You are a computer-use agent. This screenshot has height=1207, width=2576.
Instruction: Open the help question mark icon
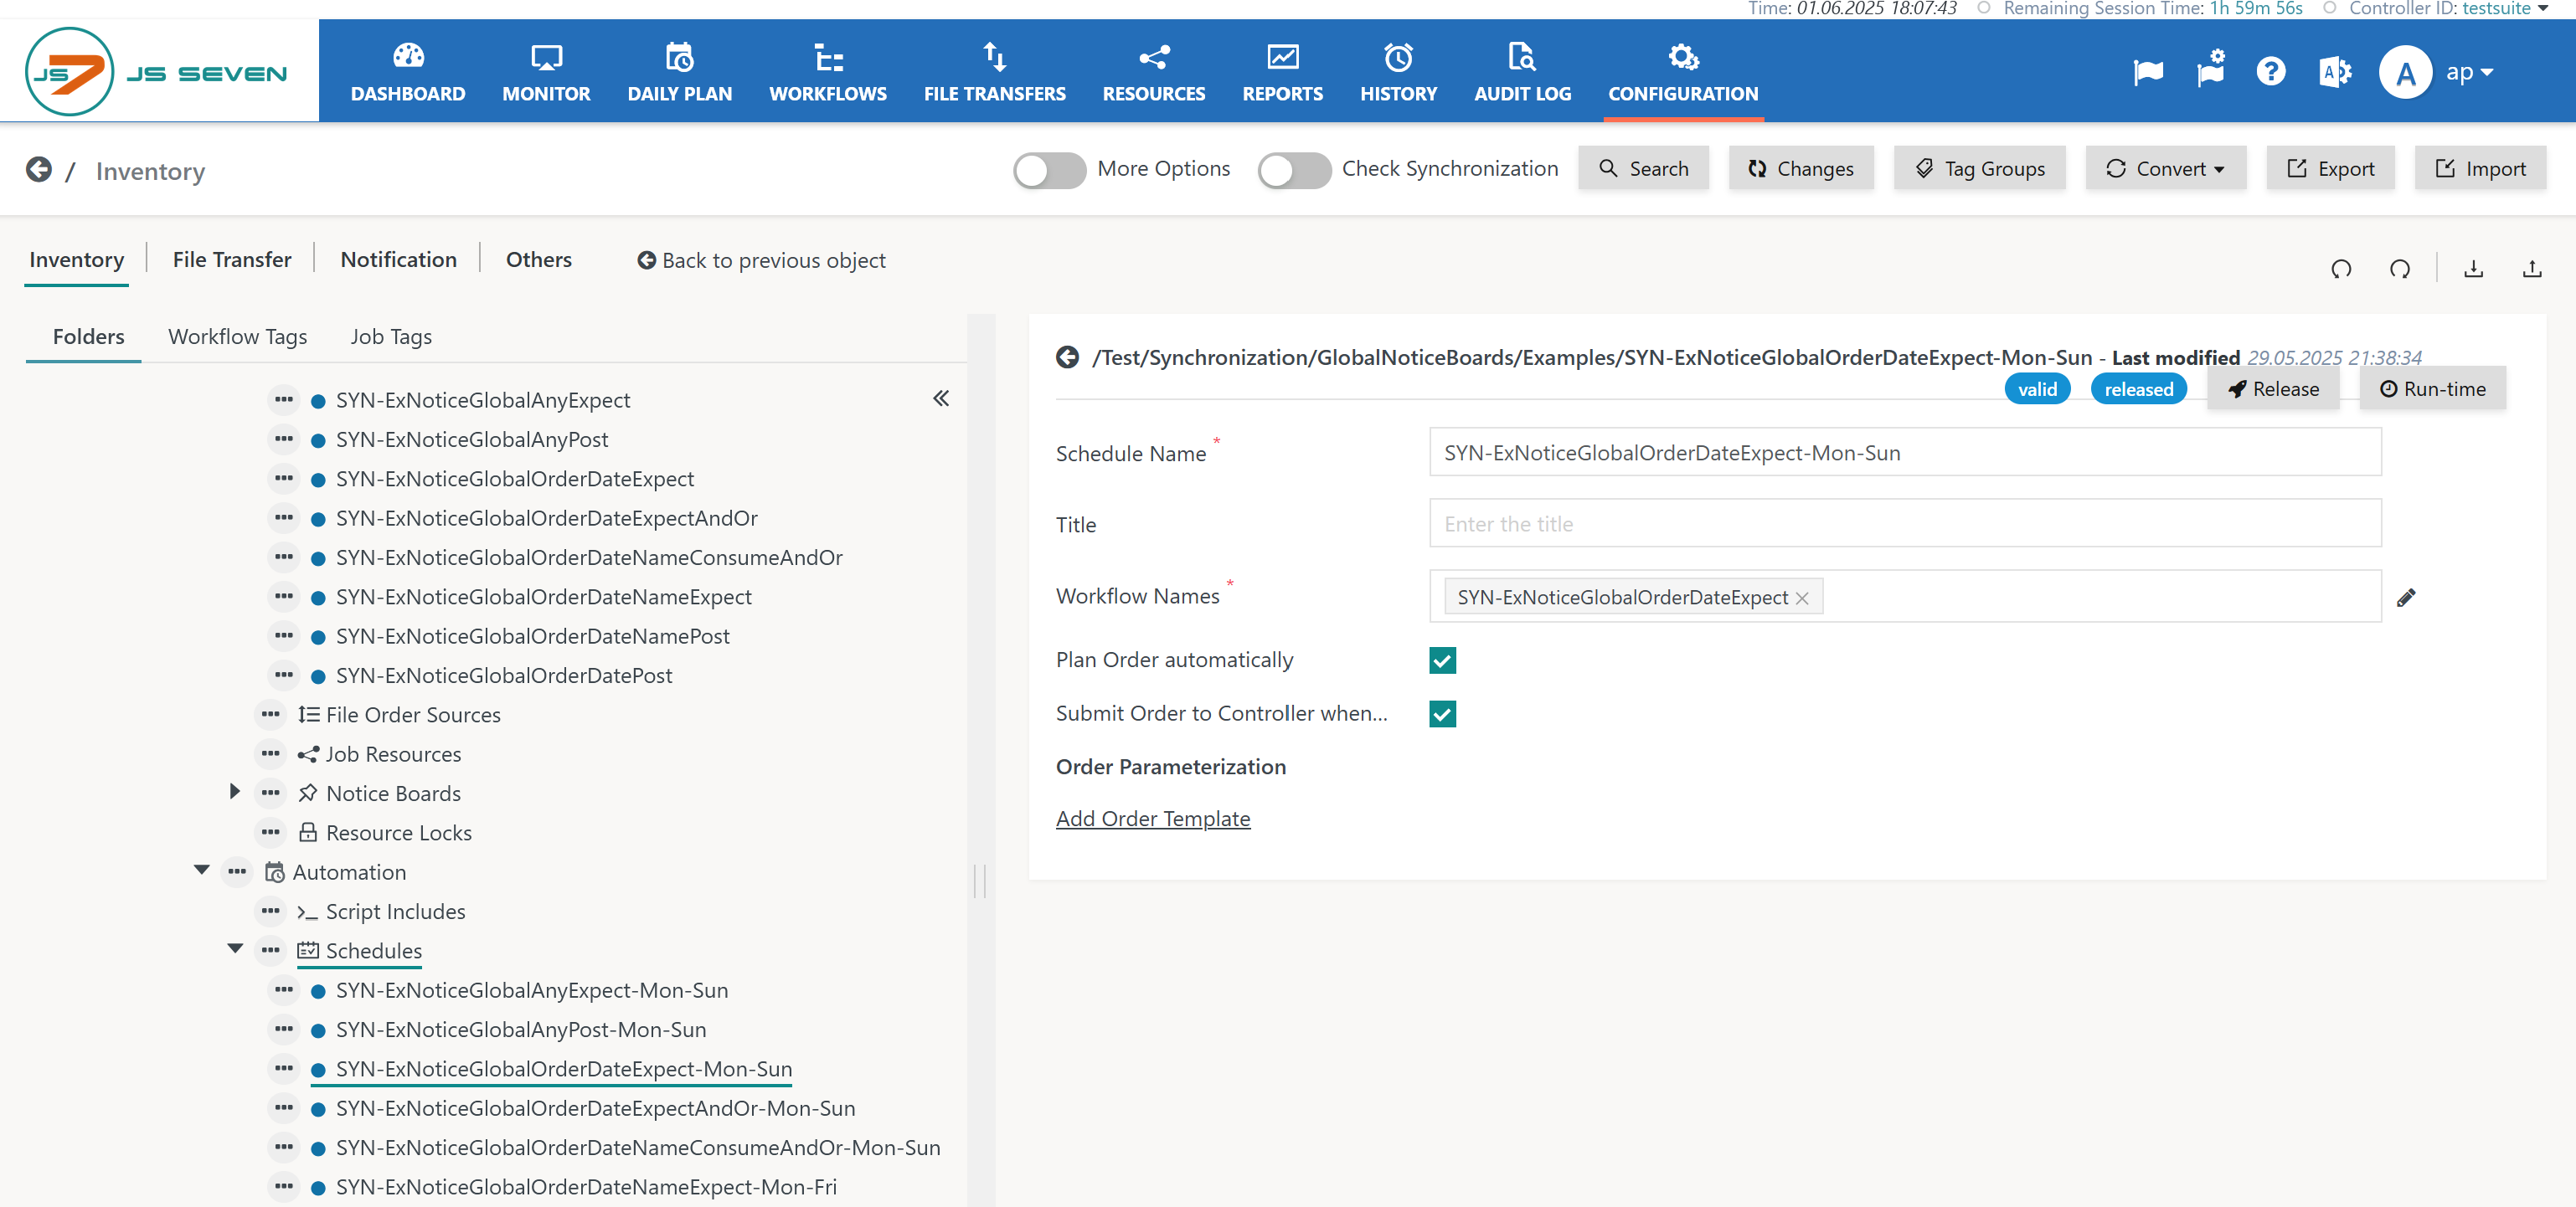[2270, 72]
